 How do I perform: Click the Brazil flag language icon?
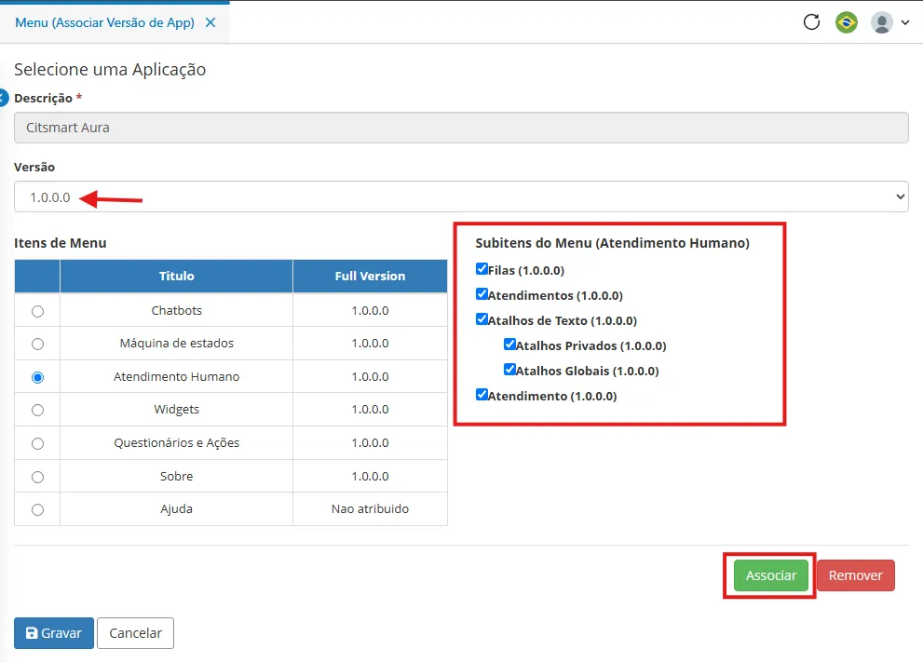point(847,22)
